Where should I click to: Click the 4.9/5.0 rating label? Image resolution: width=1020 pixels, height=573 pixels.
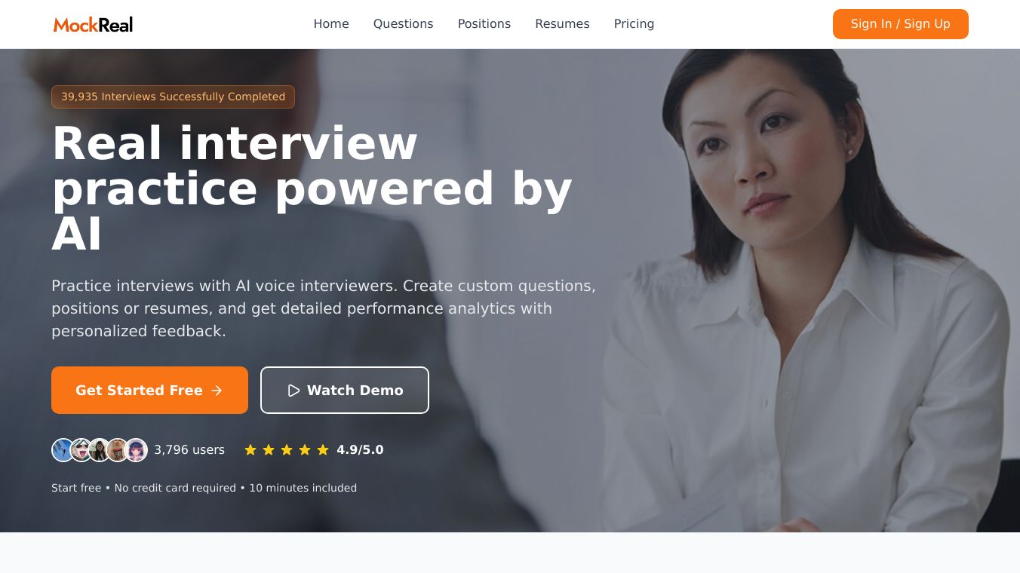point(360,450)
